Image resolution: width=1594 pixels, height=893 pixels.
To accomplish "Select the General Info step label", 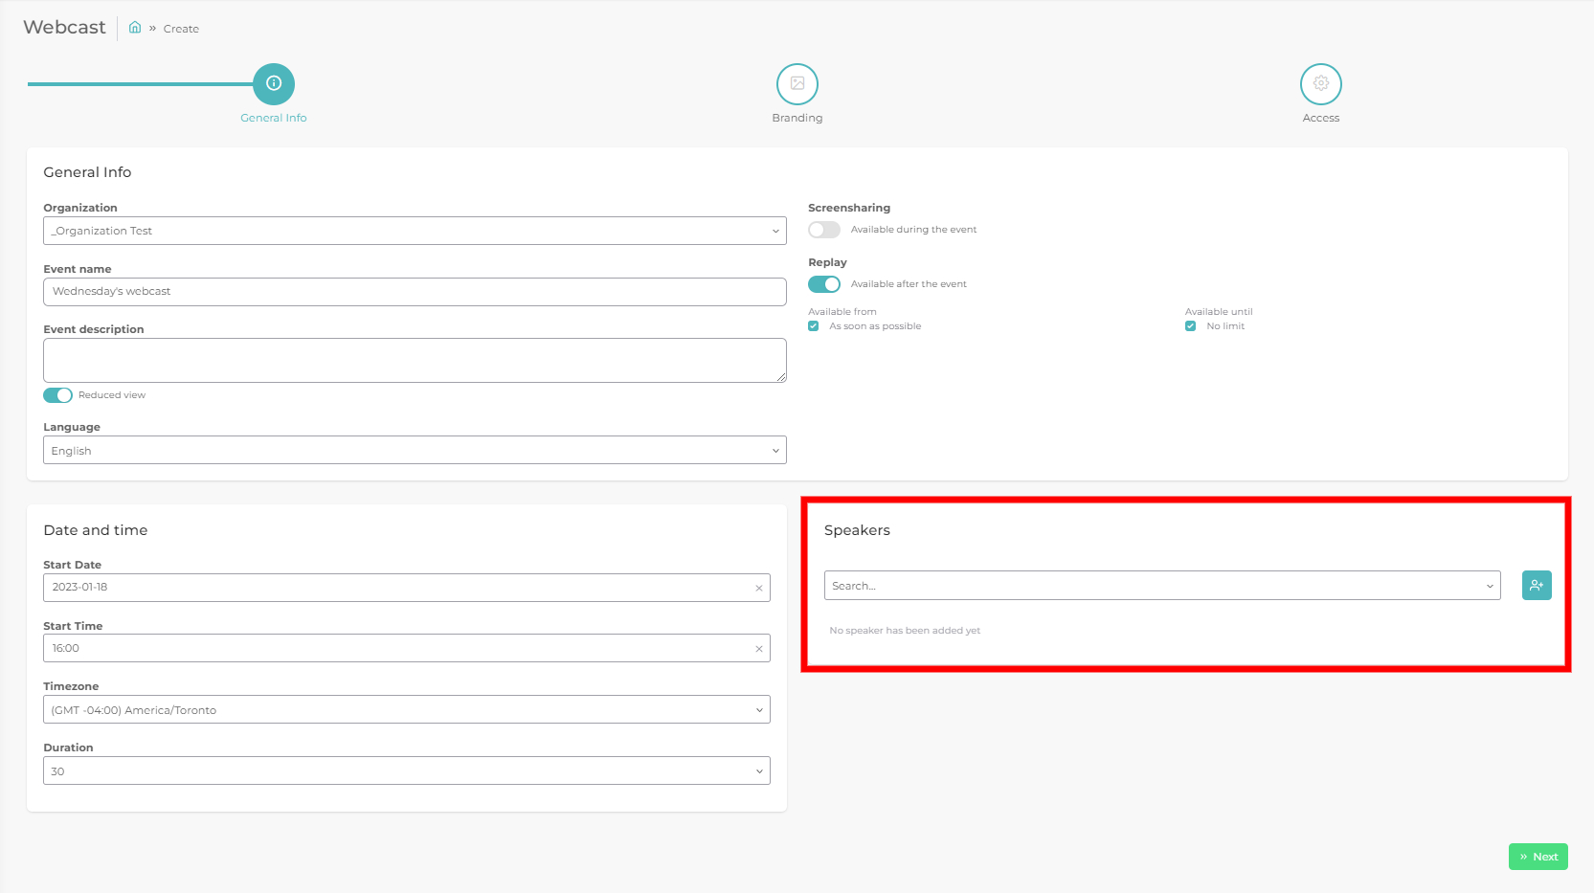I will pos(274,118).
